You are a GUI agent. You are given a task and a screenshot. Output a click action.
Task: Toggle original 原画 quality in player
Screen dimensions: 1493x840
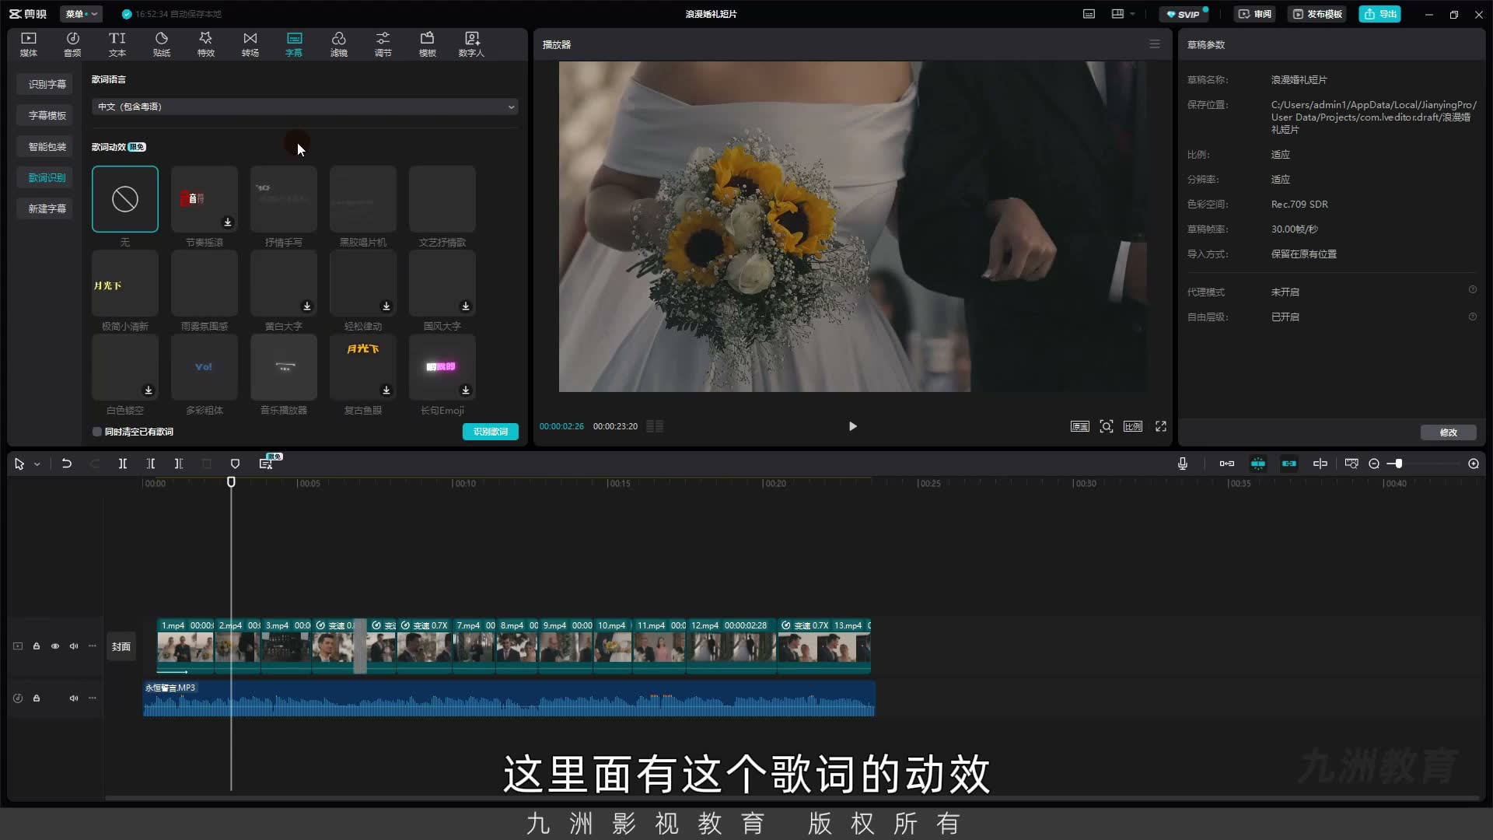(1080, 426)
